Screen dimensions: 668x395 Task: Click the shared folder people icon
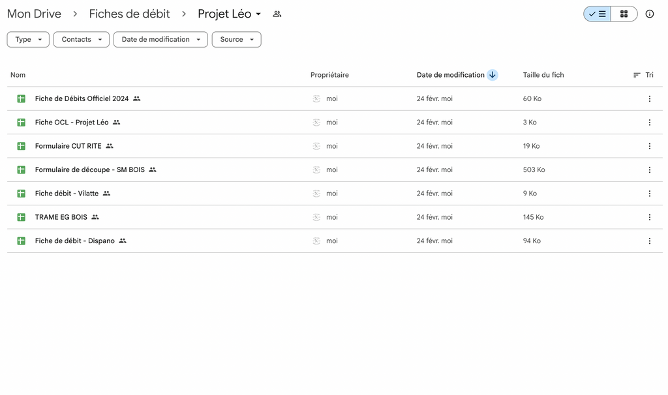click(277, 14)
